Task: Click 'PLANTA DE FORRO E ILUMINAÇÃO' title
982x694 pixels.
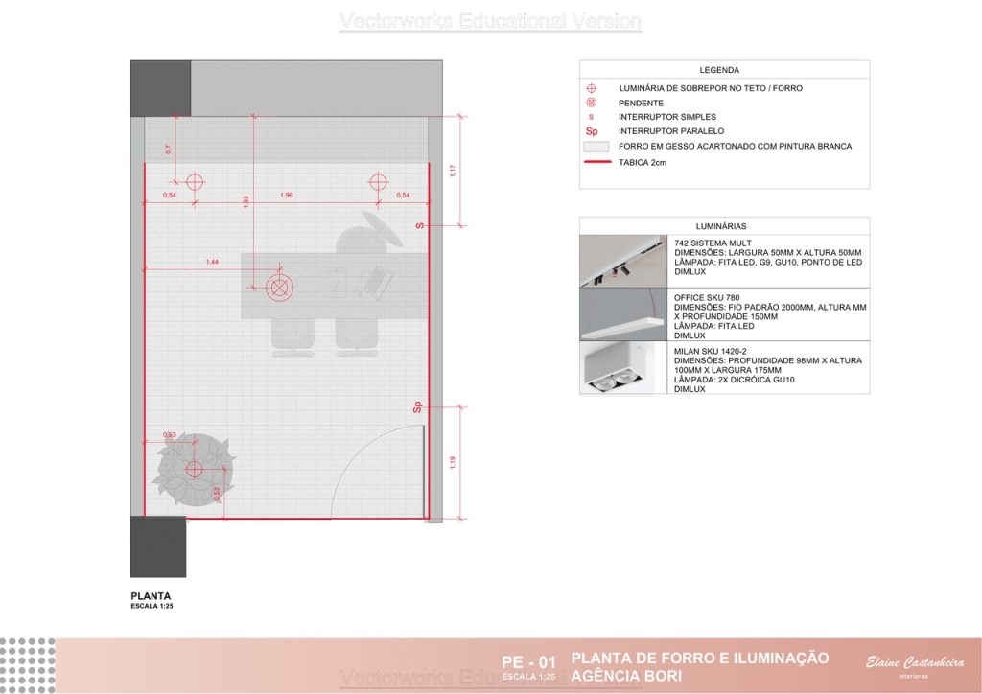Action: tap(700, 659)
